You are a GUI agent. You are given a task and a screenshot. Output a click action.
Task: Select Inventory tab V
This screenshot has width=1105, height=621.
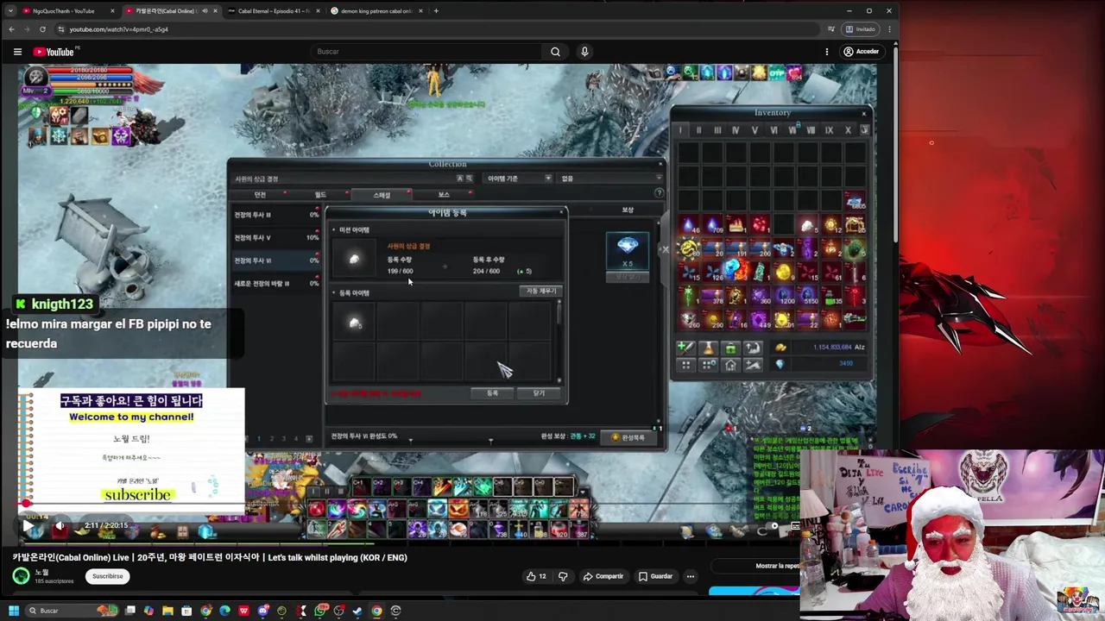coord(755,130)
